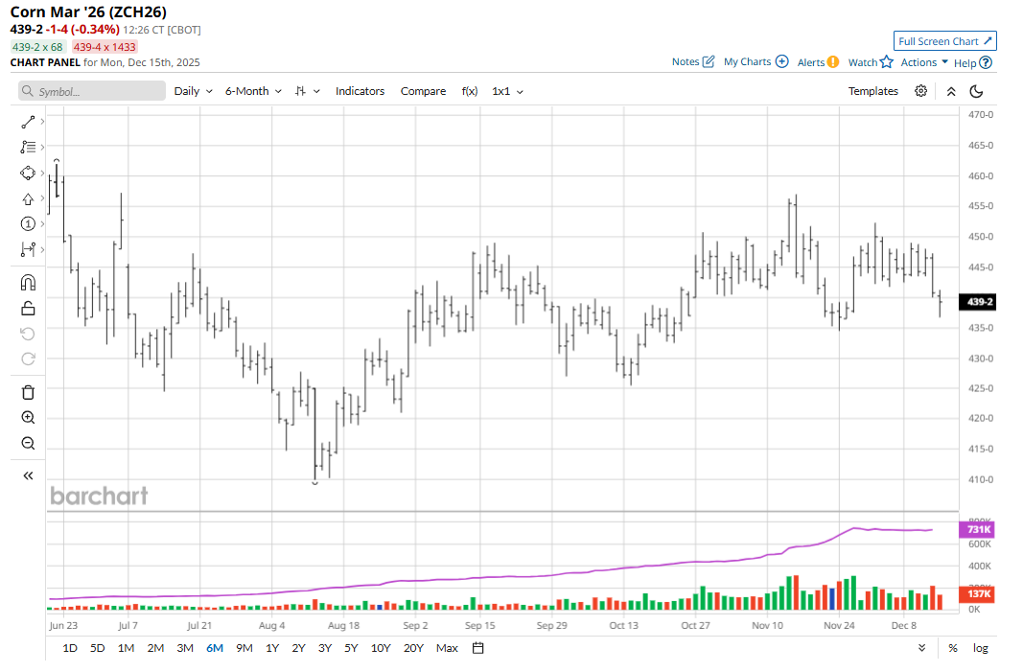
Task: Undo the last chart action
Action: (x=28, y=334)
